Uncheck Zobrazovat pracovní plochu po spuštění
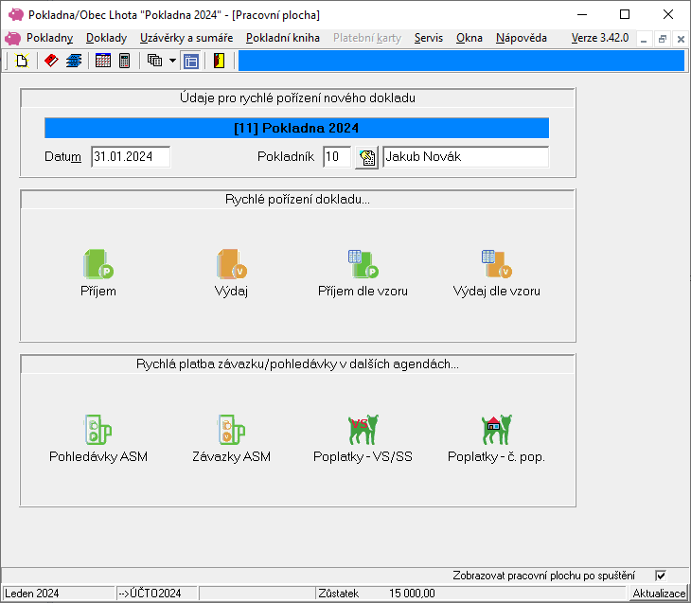The height and width of the screenshot is (603, 691). pyautogui.click(x=661, y=576)
